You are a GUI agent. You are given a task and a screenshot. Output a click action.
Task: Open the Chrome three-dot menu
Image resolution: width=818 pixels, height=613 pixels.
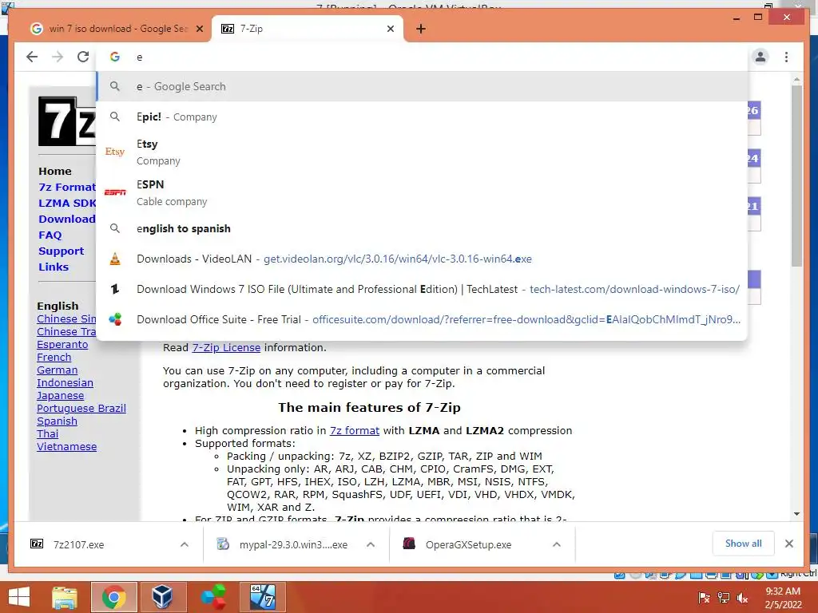coord(786,57)
